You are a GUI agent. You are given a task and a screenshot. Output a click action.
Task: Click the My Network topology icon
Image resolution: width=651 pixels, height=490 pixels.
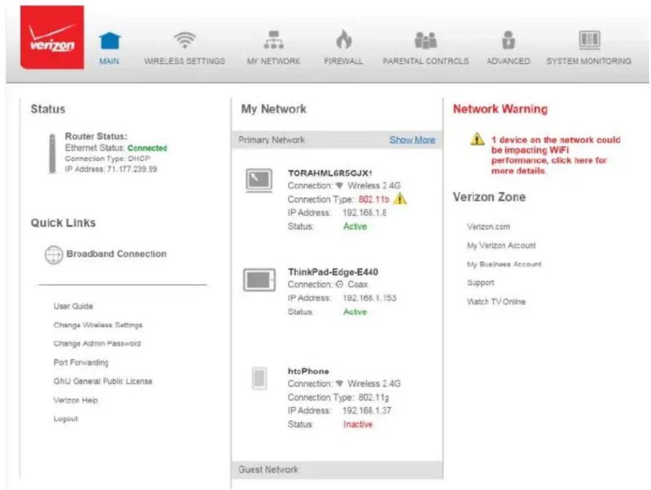click(273, 39)
